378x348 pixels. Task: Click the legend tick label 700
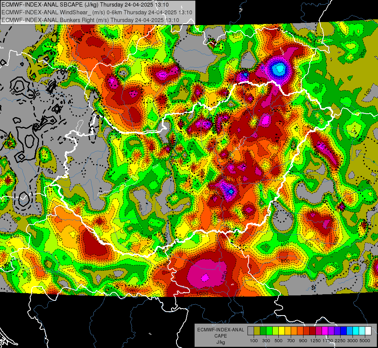click(291, 341)
